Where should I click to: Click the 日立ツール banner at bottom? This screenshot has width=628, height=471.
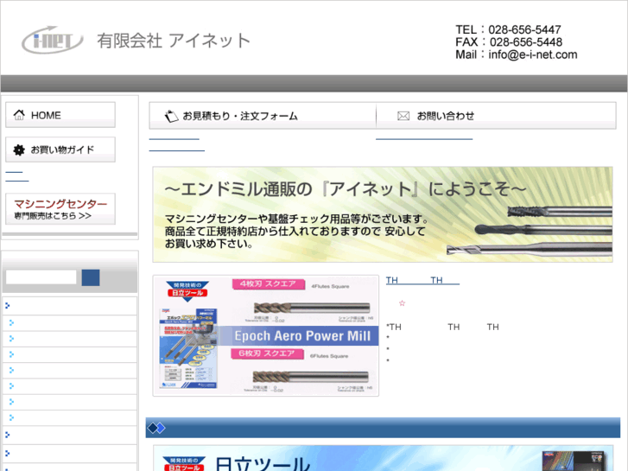point(384,458)
